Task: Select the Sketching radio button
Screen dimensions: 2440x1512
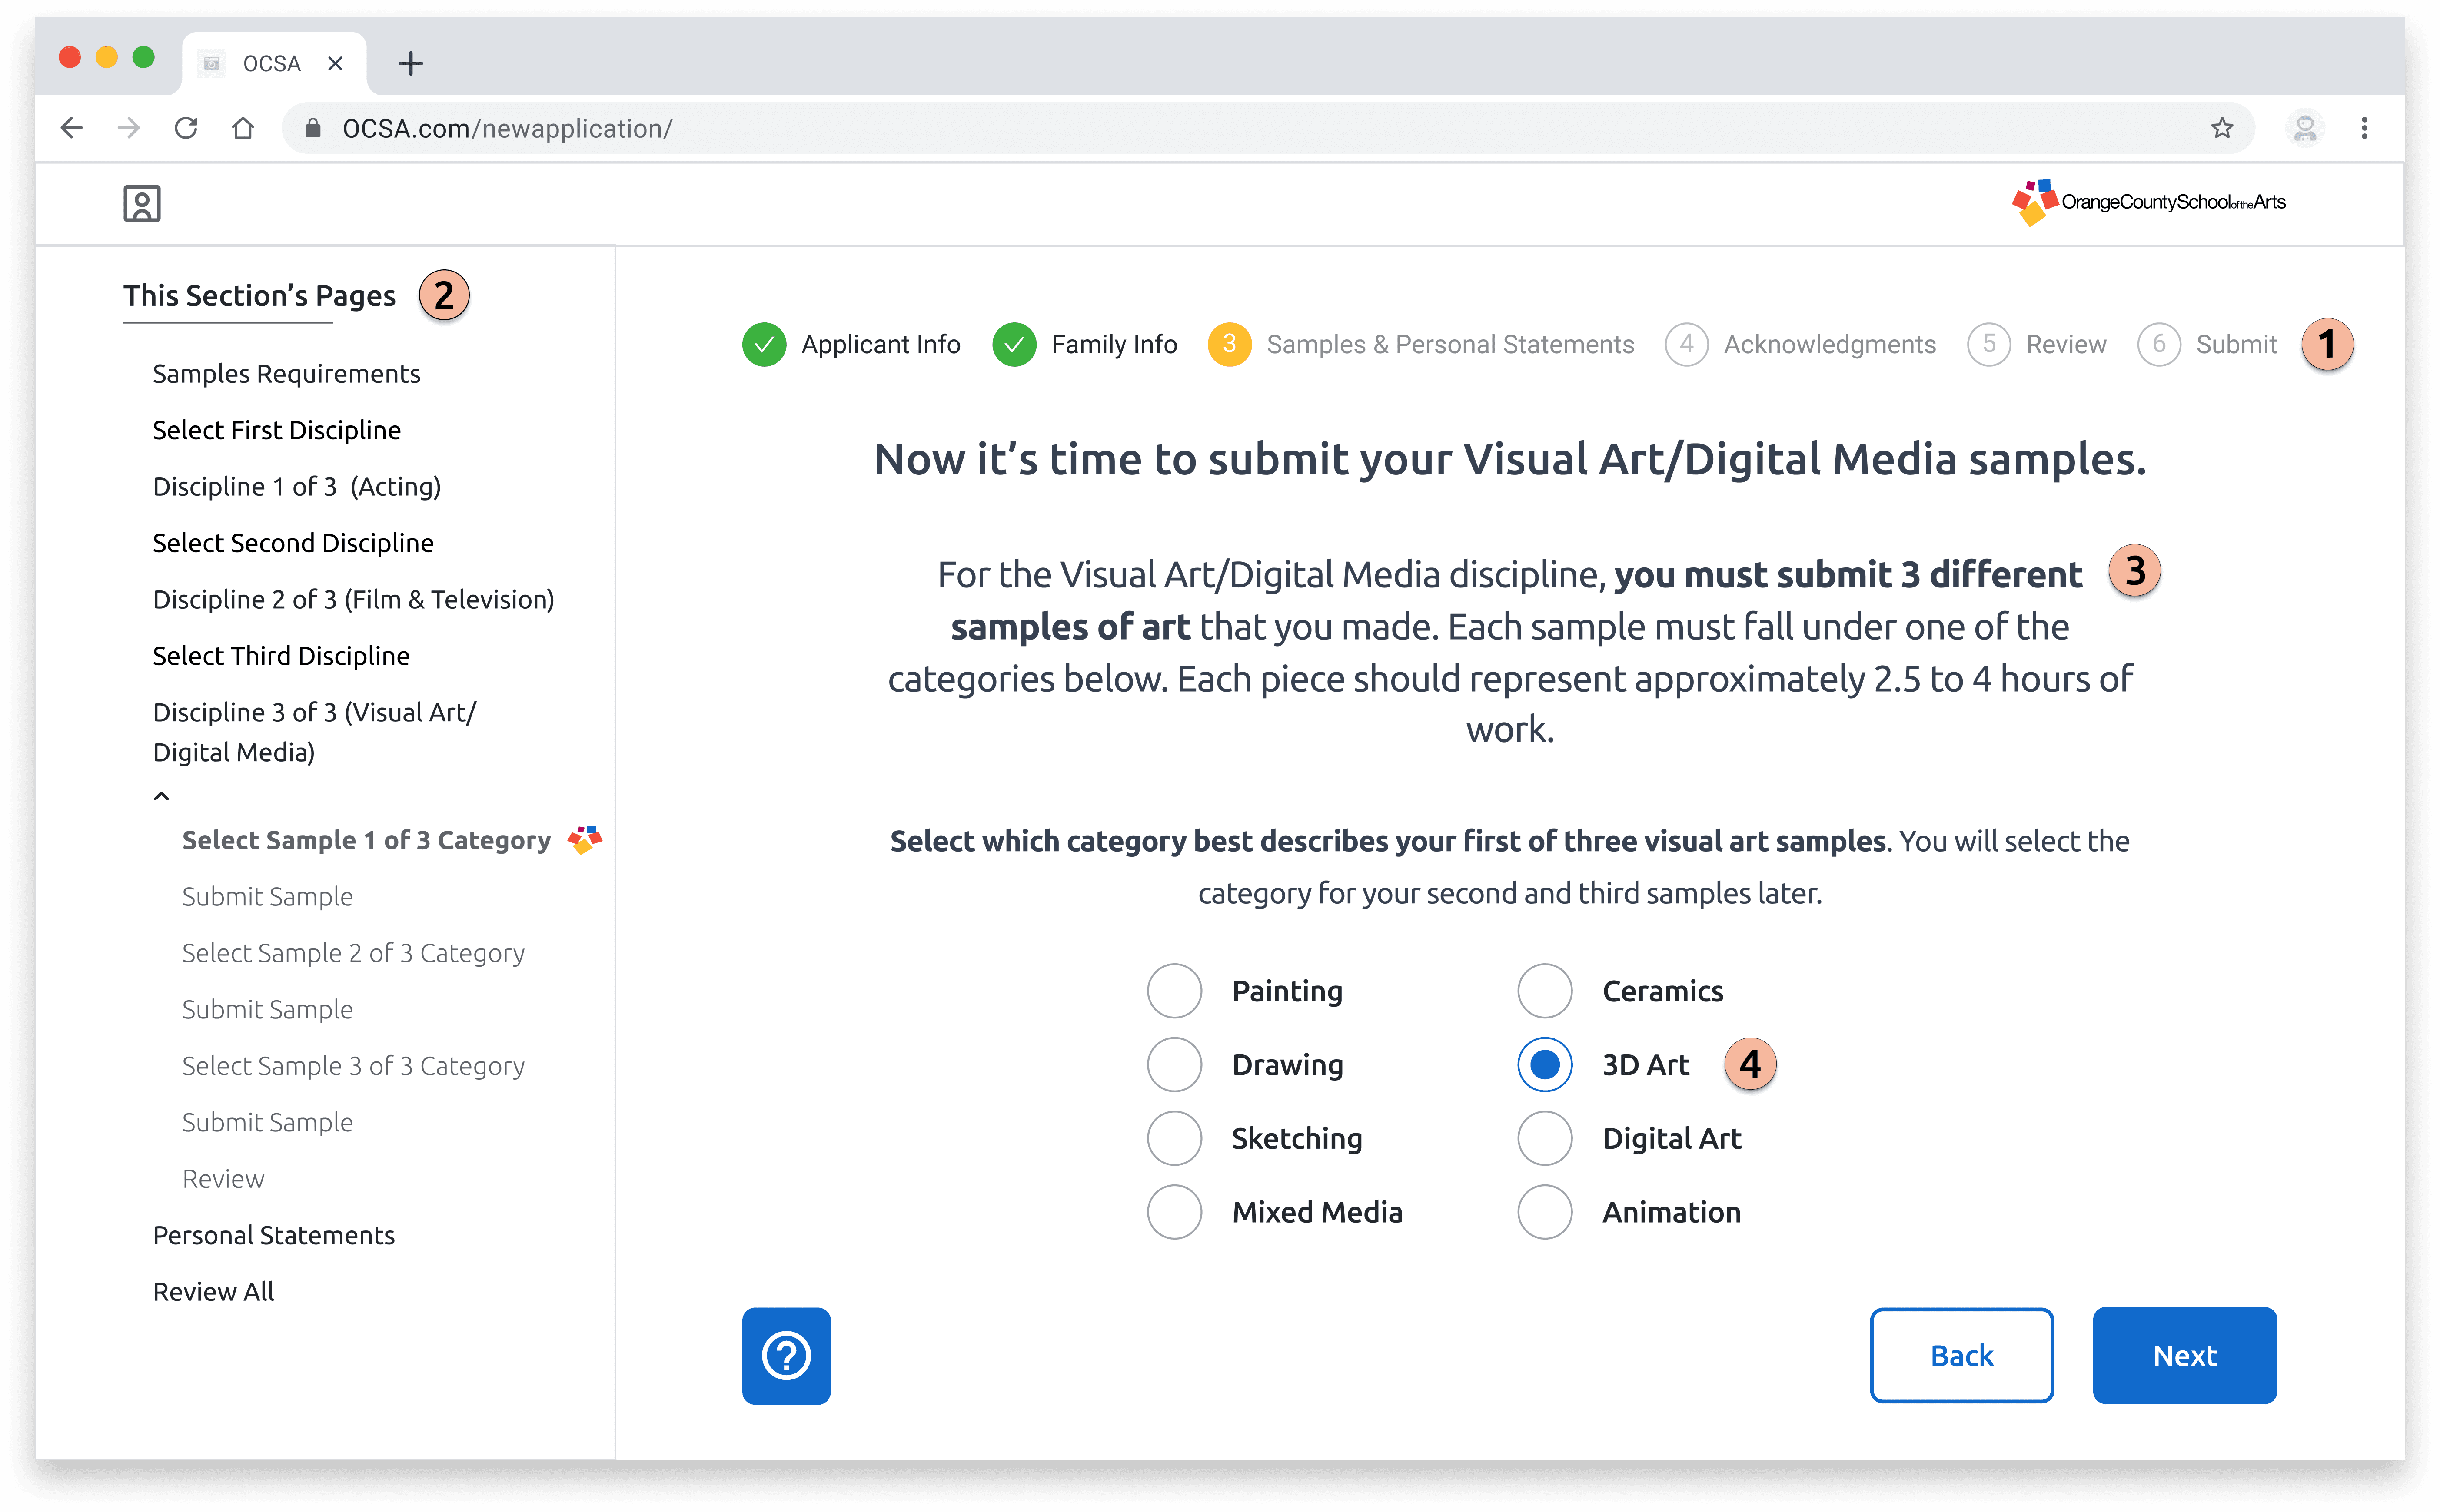Action: coord(1174,1138)
